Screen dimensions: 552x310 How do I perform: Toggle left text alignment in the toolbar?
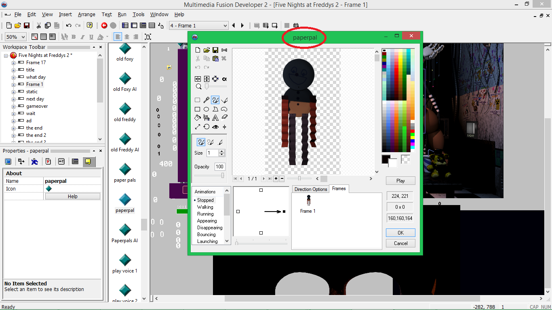point(118,37)
